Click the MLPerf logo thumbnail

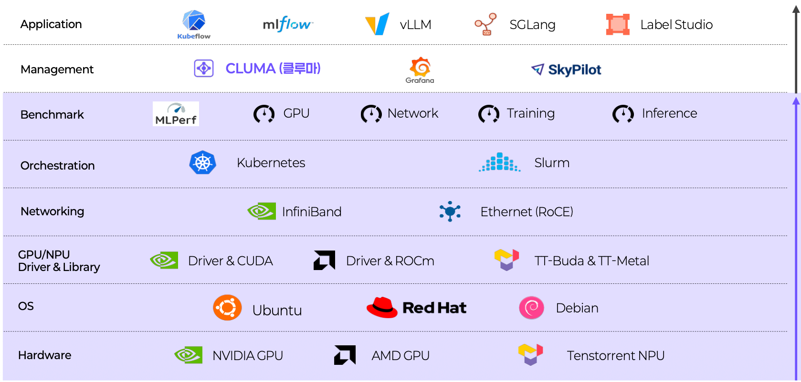(x=176, y=114)
